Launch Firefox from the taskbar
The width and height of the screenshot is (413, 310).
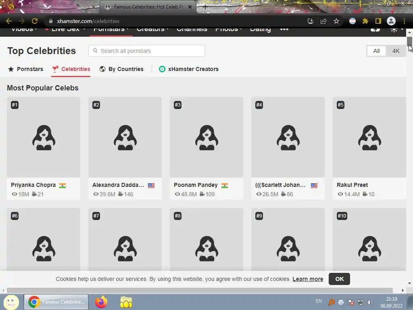(101, 302)
